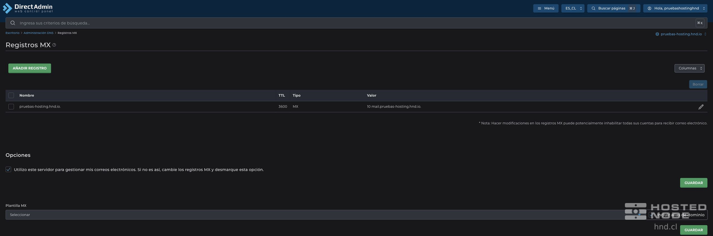The height and width of the screenshot is (236, 713).
Task: Click the 10 mail.pruebas-hosting.hnd.io. value cell
Action: pos(394,107)
